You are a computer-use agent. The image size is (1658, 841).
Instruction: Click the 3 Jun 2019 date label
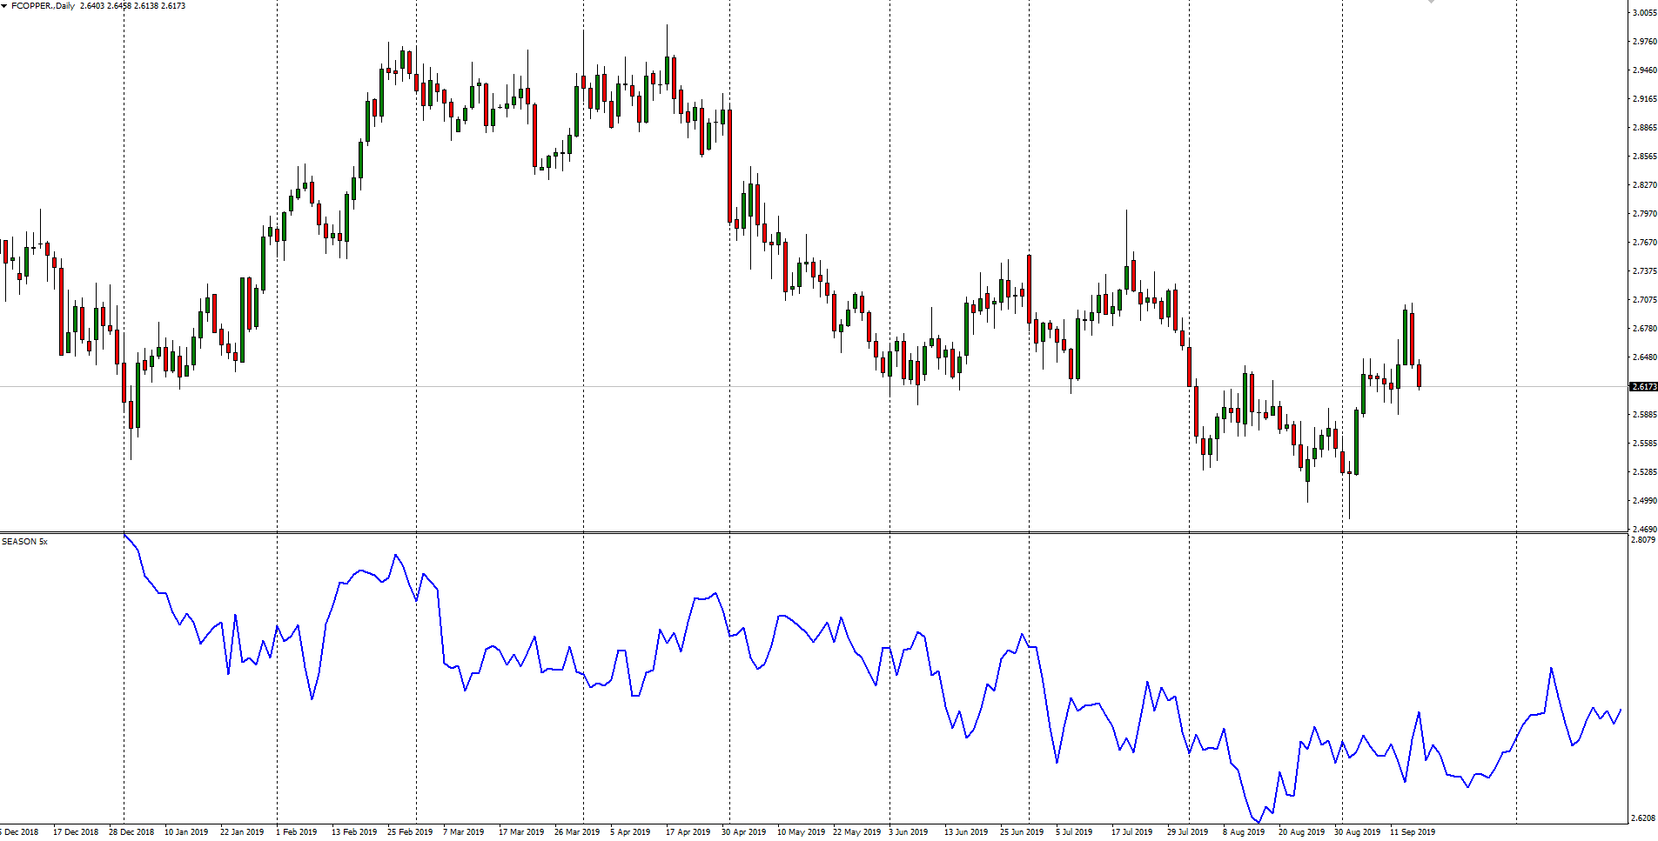[909, 832]
